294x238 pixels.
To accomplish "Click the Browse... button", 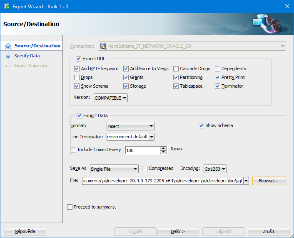I will click(x=269, y=181).
